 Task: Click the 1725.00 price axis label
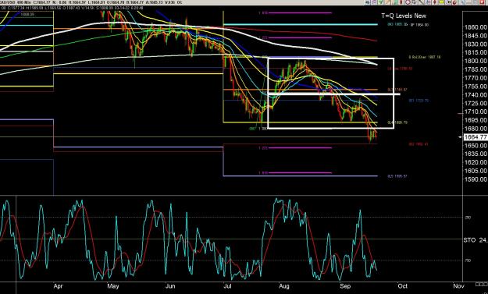(x=476, y=103)
